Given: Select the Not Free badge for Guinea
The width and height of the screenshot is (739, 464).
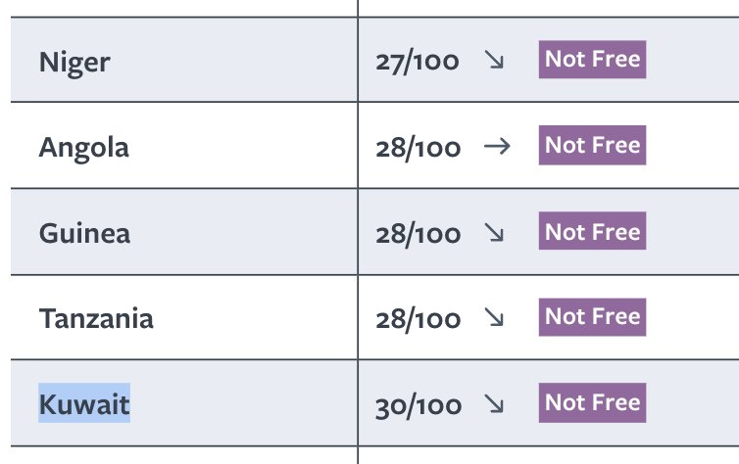Looking at the screenshot, I should tap(592, 231).
